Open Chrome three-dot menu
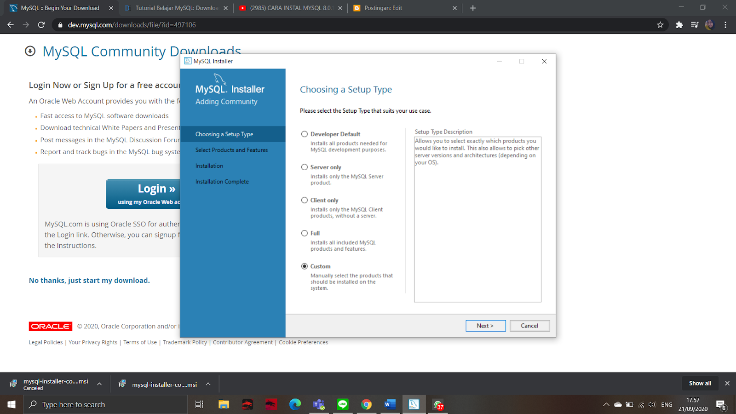736x414 pixels. (x=725, y=25)
